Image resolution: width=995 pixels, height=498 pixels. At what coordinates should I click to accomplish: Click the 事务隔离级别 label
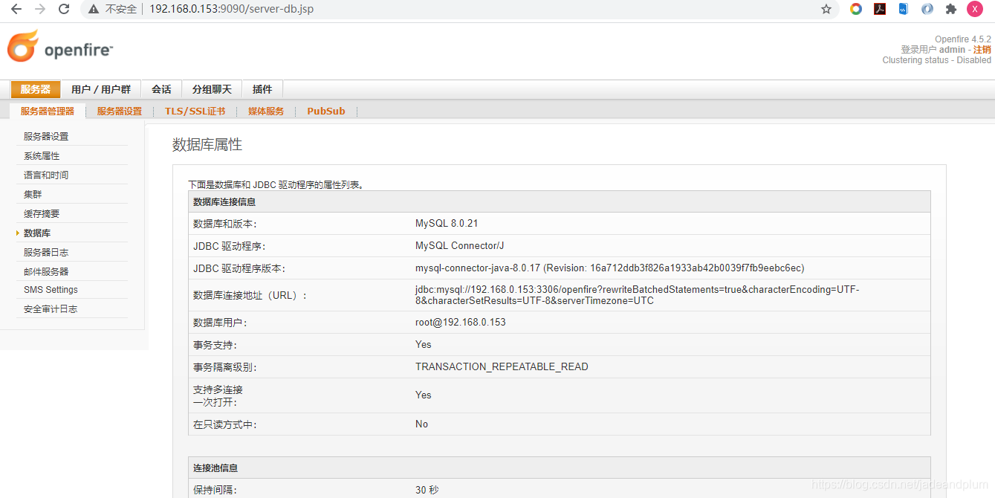coord(225,367)
